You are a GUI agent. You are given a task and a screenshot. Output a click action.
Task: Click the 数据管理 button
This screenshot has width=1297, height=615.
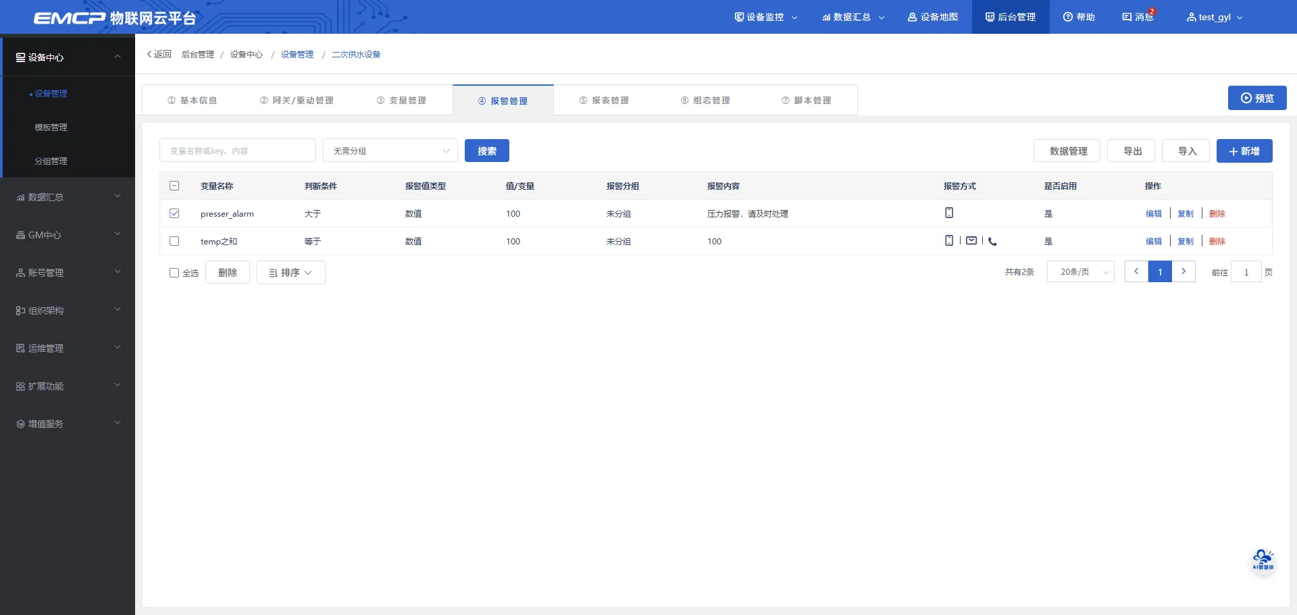click(x=1067, y=151)
